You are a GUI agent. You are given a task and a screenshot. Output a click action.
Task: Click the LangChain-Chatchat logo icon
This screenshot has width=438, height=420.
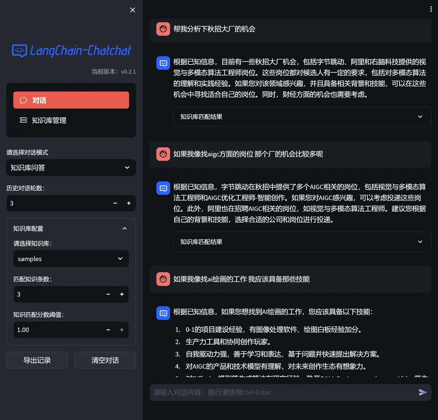(x=19, y=51)
